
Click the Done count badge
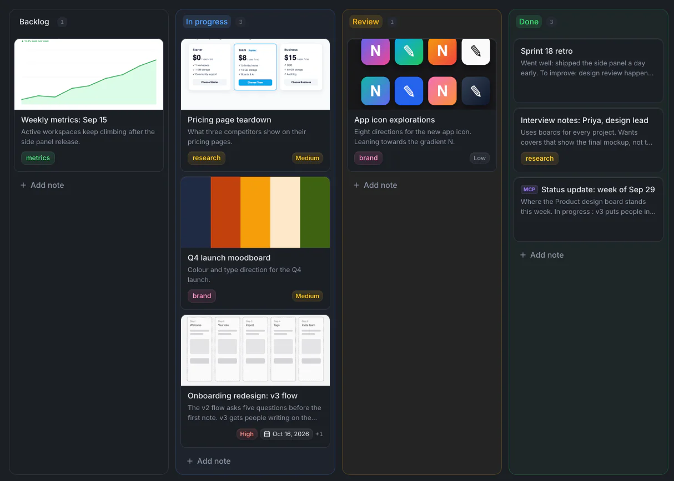coord(551,22)
